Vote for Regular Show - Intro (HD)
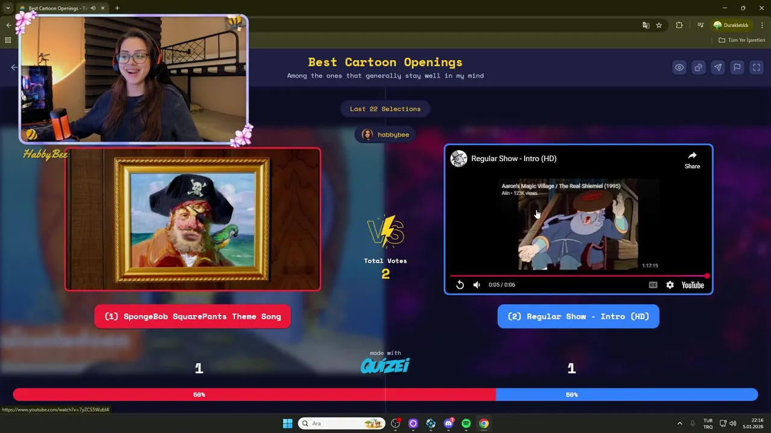771x433 pixels. 578,316
